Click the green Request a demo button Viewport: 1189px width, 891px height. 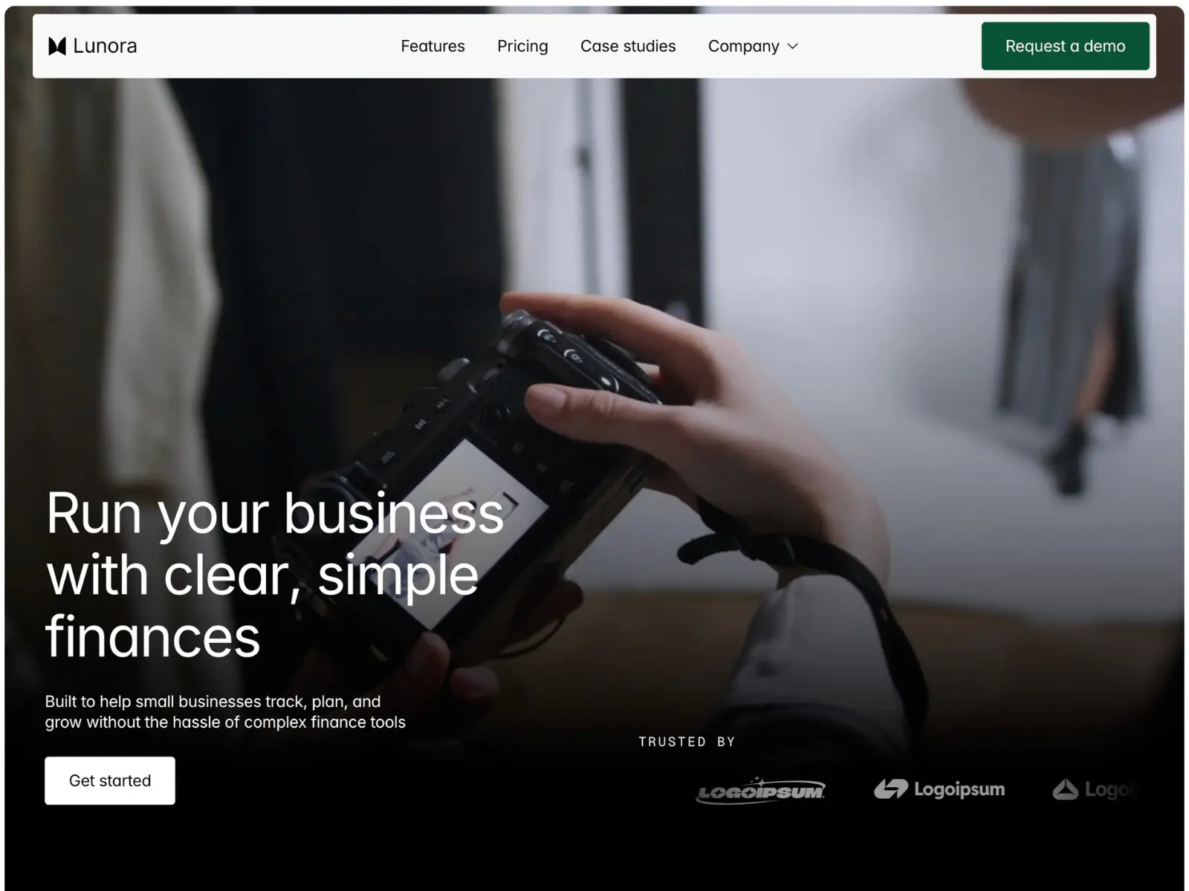(1065, 46)
